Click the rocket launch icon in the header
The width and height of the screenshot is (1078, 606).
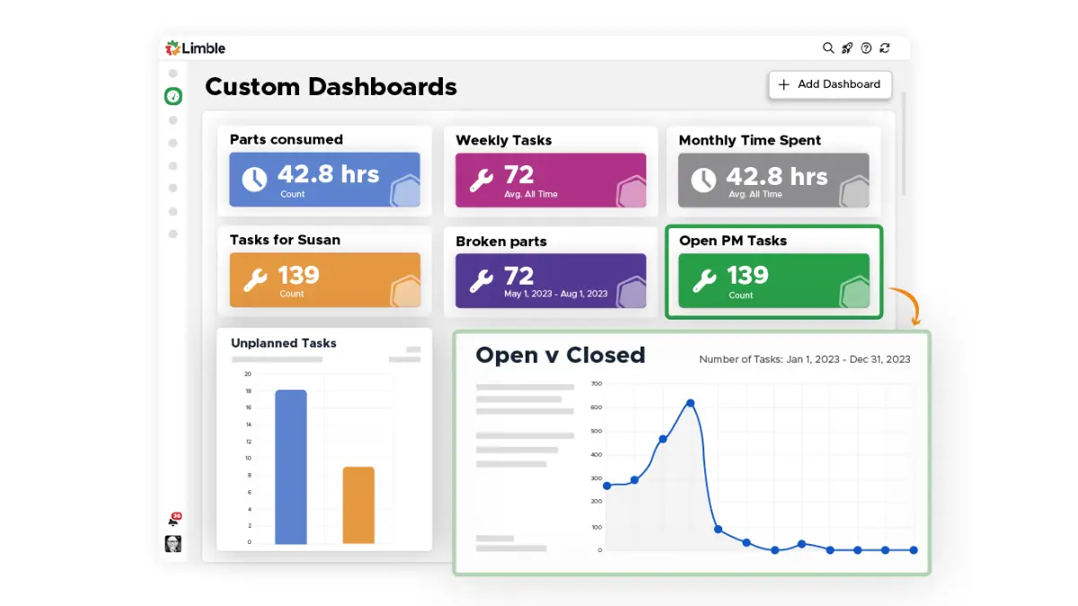click(847, 48)
